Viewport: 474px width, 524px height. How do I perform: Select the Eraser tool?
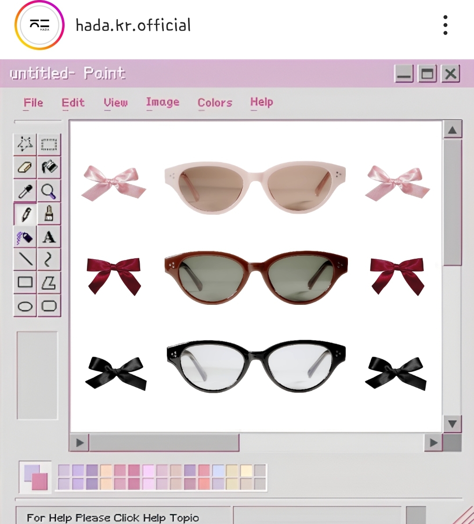click(25, 167)
